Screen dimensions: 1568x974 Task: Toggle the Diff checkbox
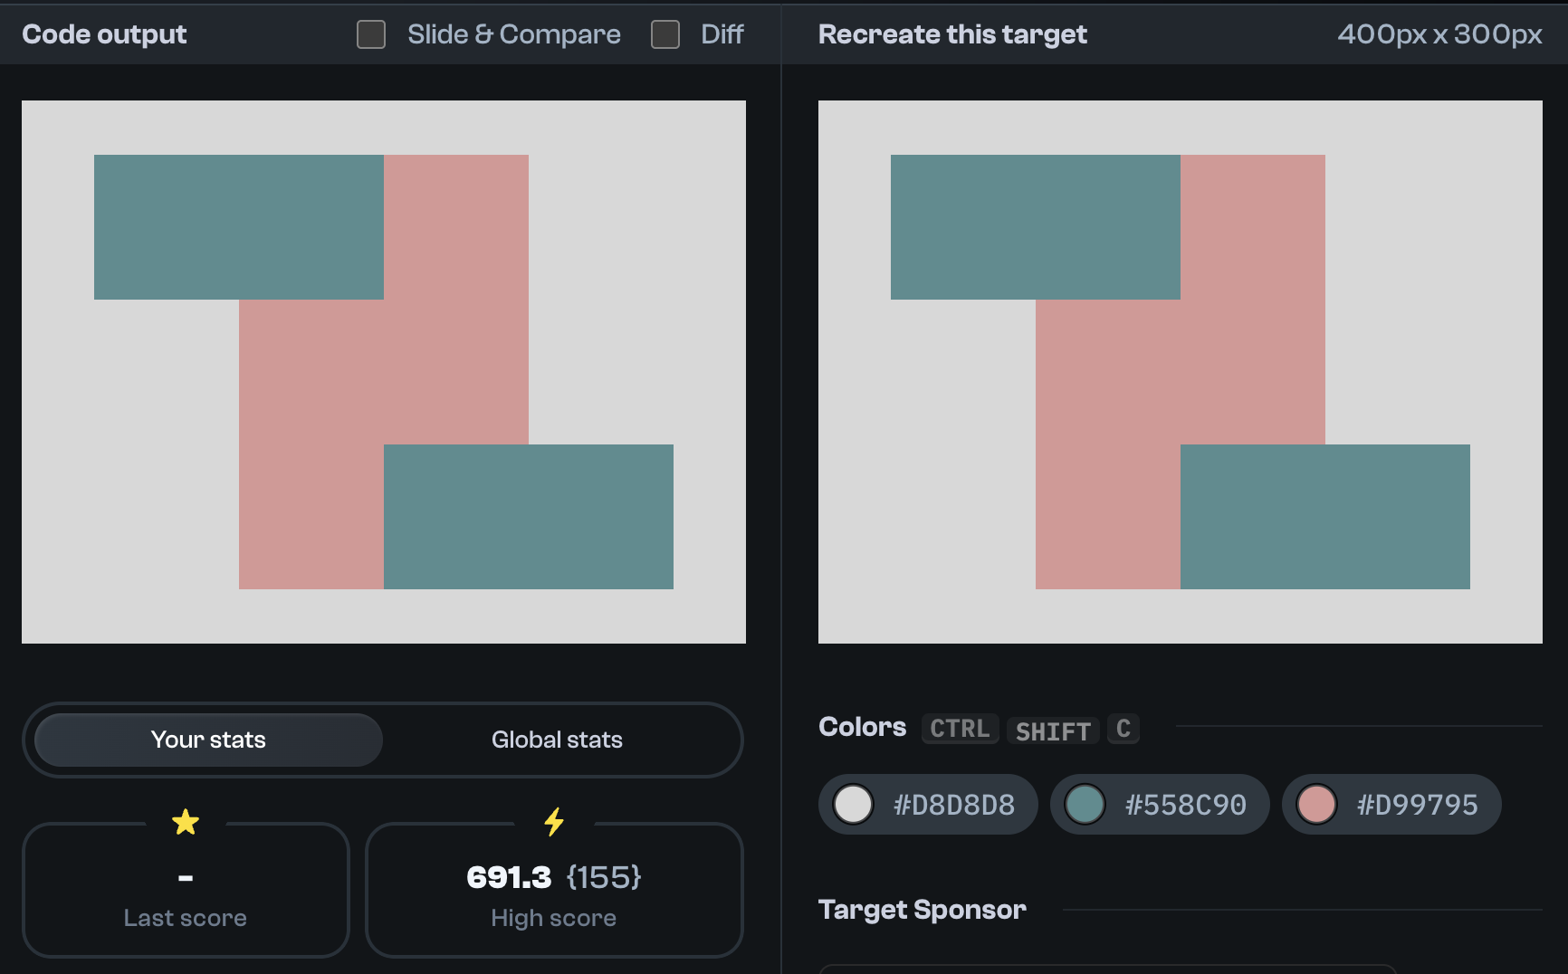(x=665, y=33)
